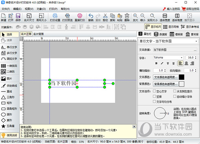Select the 圆弧文字 arc text tool
Screen dimensions: 200x144
pyautogui.click(x=10, y=58)
